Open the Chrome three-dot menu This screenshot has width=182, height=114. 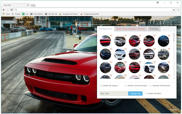(x=178, y=10)
